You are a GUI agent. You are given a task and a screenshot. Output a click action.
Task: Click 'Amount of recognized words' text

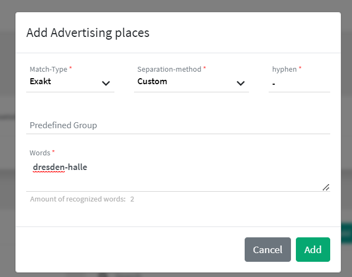point(77,199)
